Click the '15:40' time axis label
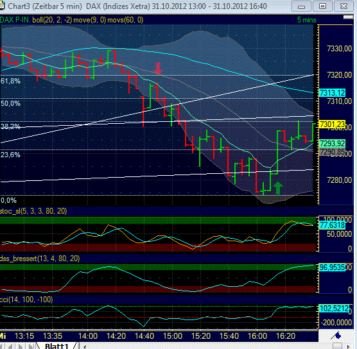The width and height of the screenshot is (357, 349). tap(229, 336)
